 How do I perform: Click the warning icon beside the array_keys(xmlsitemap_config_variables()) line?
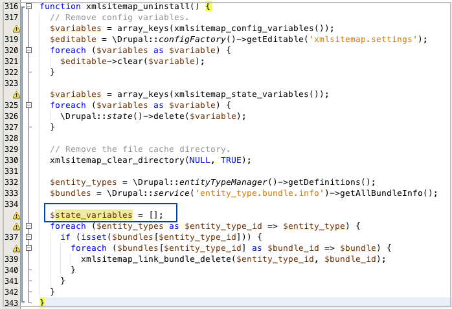point(16,28)
